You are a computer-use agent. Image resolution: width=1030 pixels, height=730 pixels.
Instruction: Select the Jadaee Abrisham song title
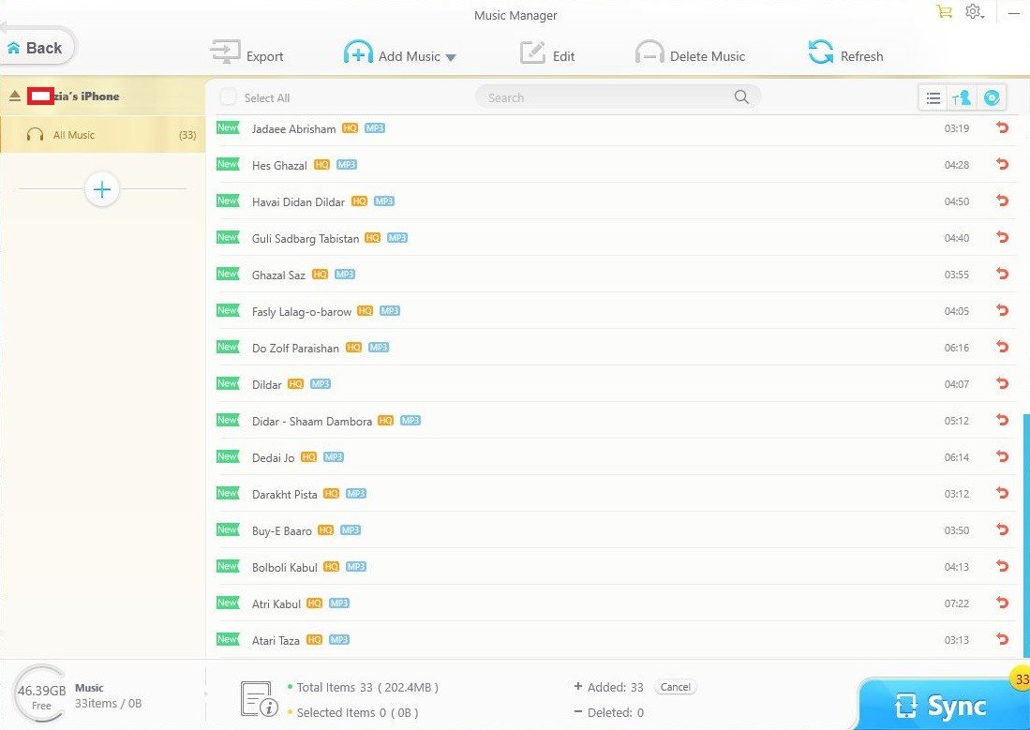point(293,128)
